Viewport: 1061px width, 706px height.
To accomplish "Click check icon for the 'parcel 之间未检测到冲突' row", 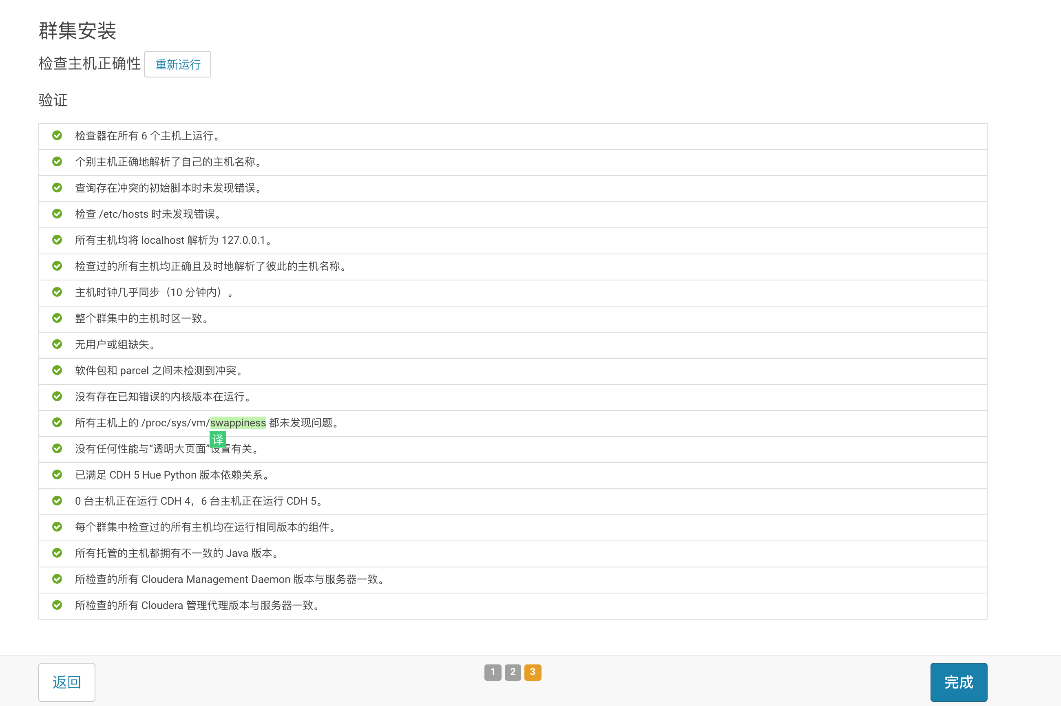I will point(57,371).
